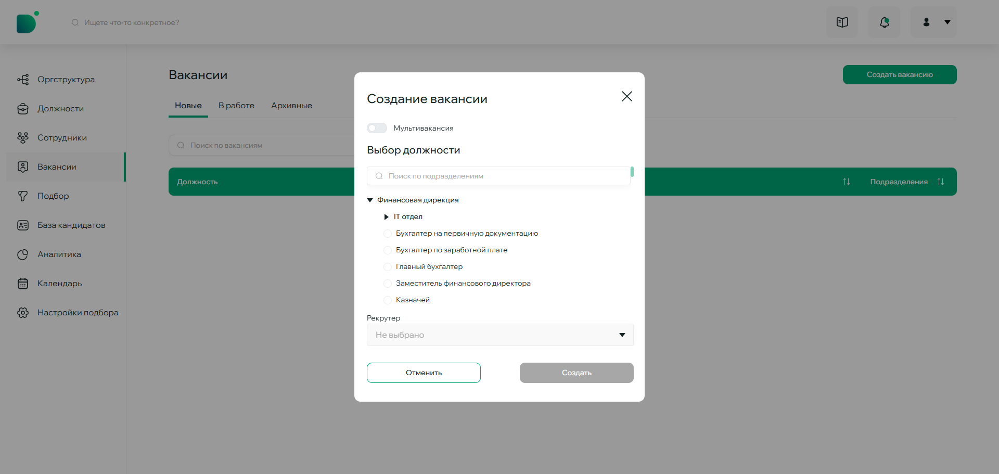Go to Аналитика section
This screenshot has width=999, height=474.
(x=66, y=254)
